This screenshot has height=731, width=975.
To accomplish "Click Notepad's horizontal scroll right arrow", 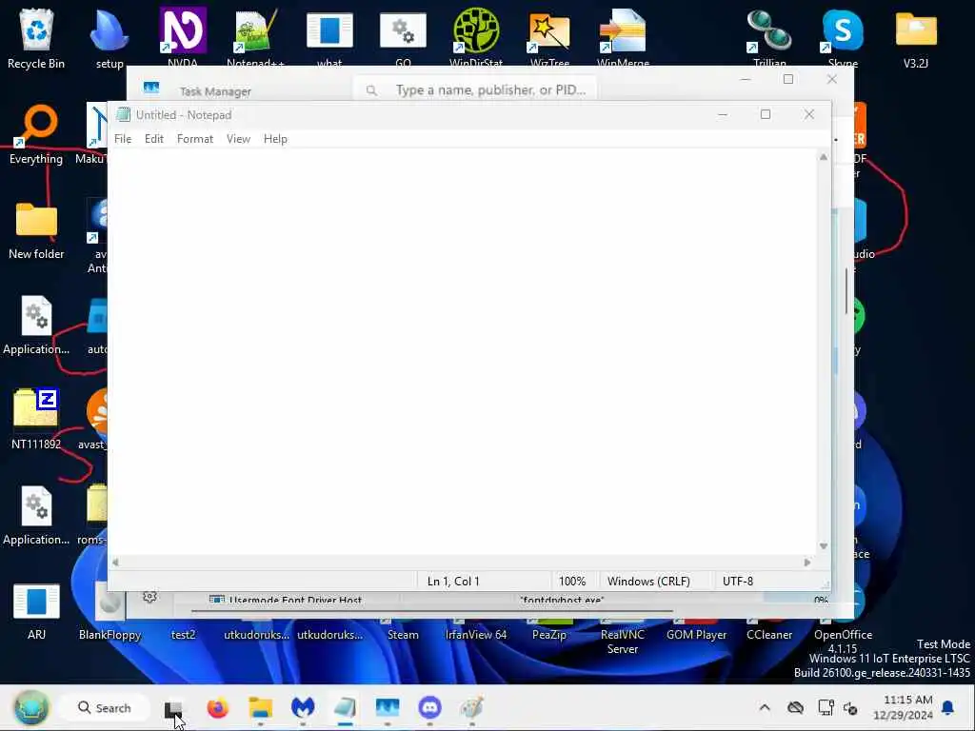I will (x=807, y=563).
